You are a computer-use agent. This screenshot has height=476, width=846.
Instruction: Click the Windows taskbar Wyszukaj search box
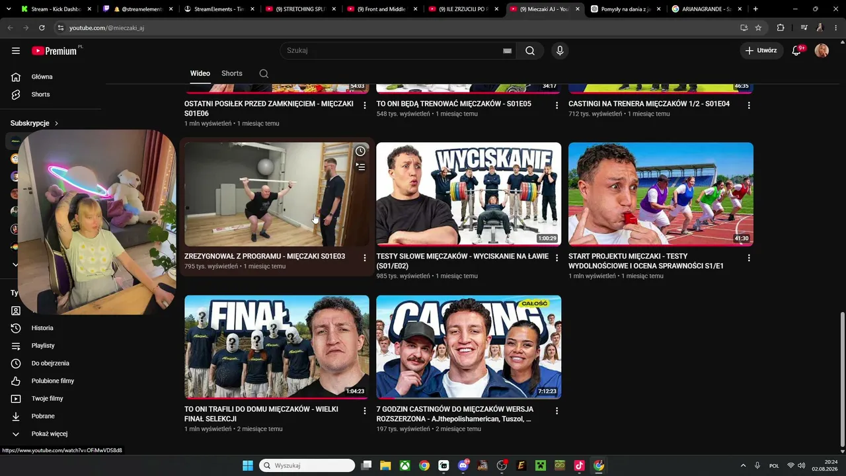click(307, 465)
